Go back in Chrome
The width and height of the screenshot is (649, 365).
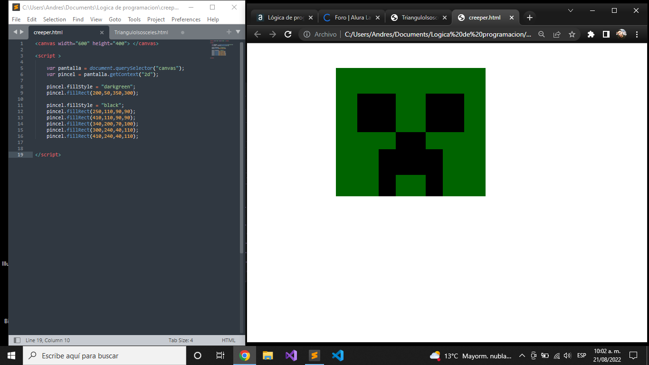point(258,34)
